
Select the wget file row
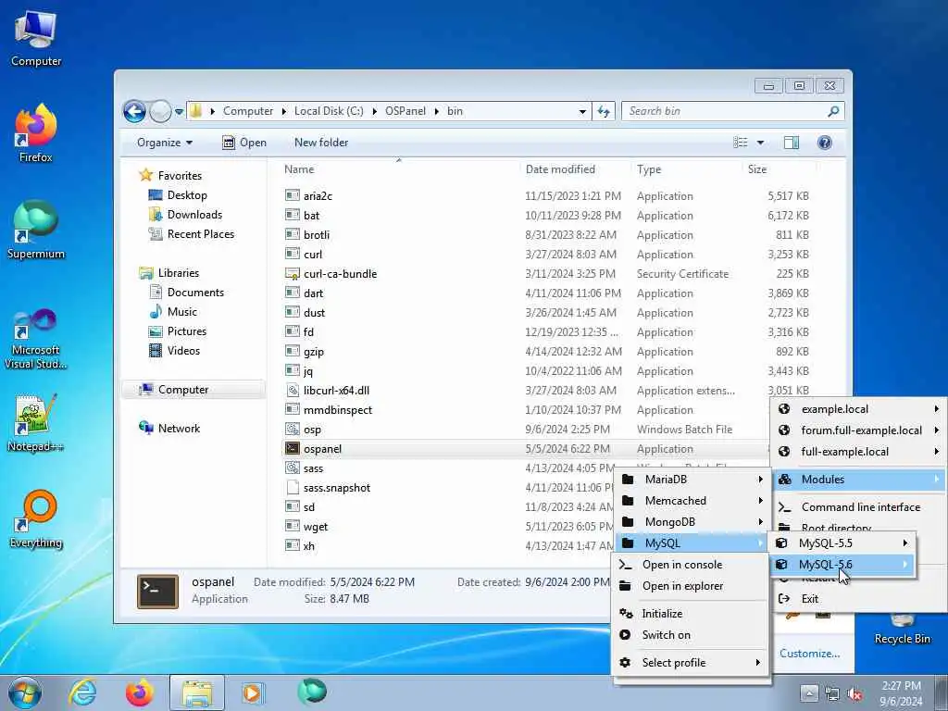point(447,527)
